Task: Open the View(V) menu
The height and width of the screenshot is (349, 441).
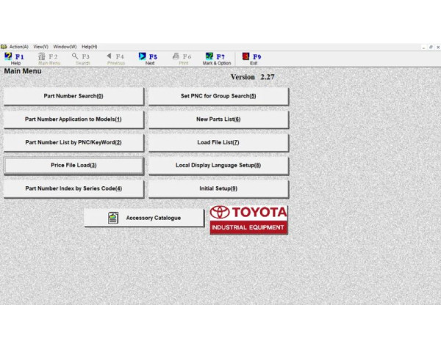Action: pos(40,47)
